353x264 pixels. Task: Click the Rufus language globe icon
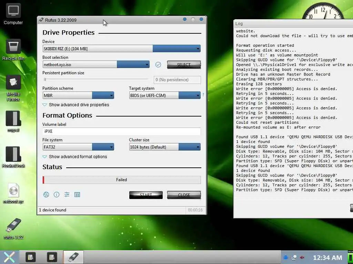coord(46,195)
